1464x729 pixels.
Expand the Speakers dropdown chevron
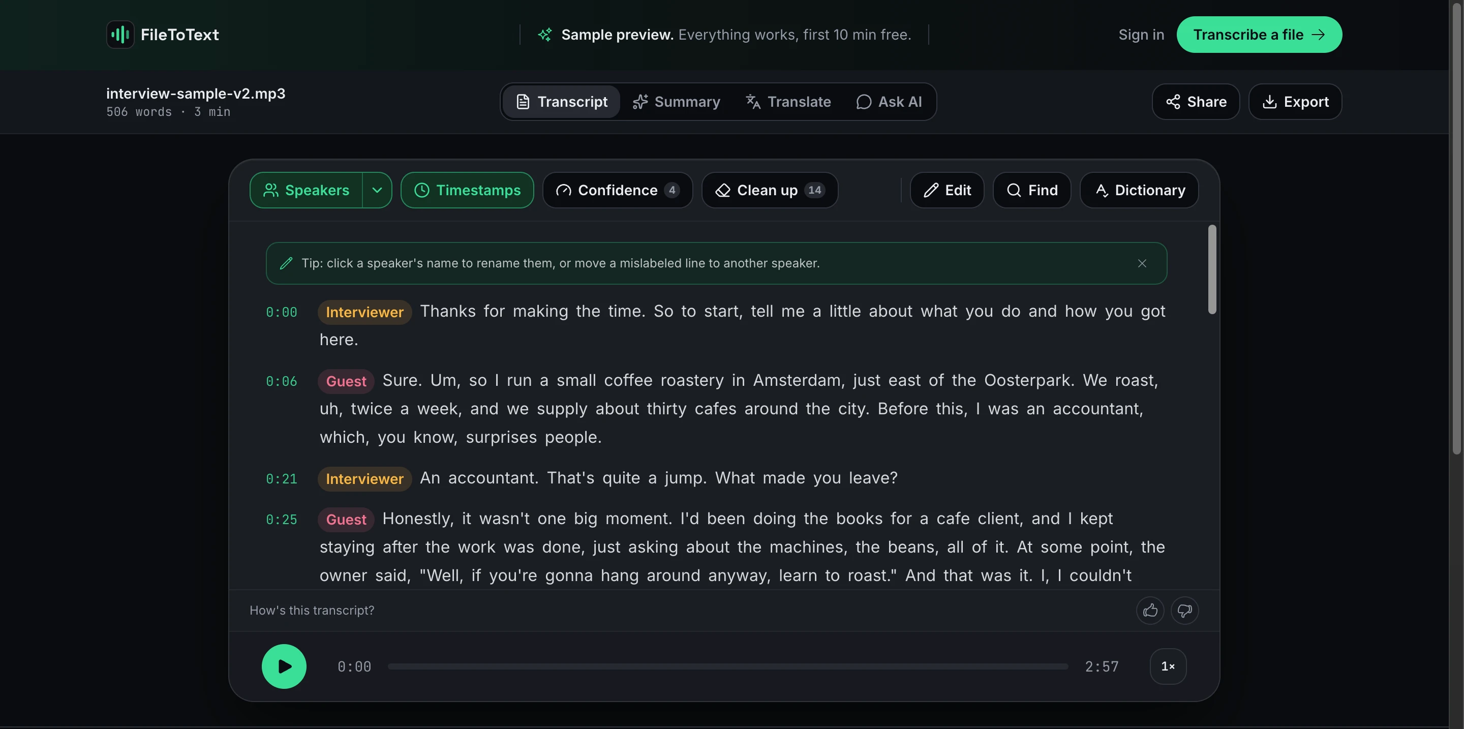click(x=377, y=190)
